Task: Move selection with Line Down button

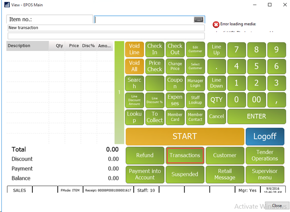Action: pyautogui.click(x=216, y=83)
